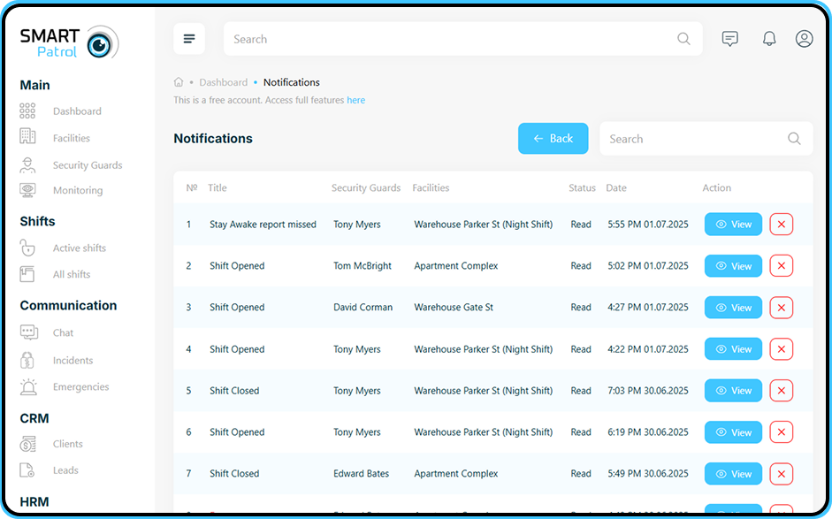This screenshot has height=519, width=832.
Task: Open Emergencies in the sidebar
Action: [80, 387]
